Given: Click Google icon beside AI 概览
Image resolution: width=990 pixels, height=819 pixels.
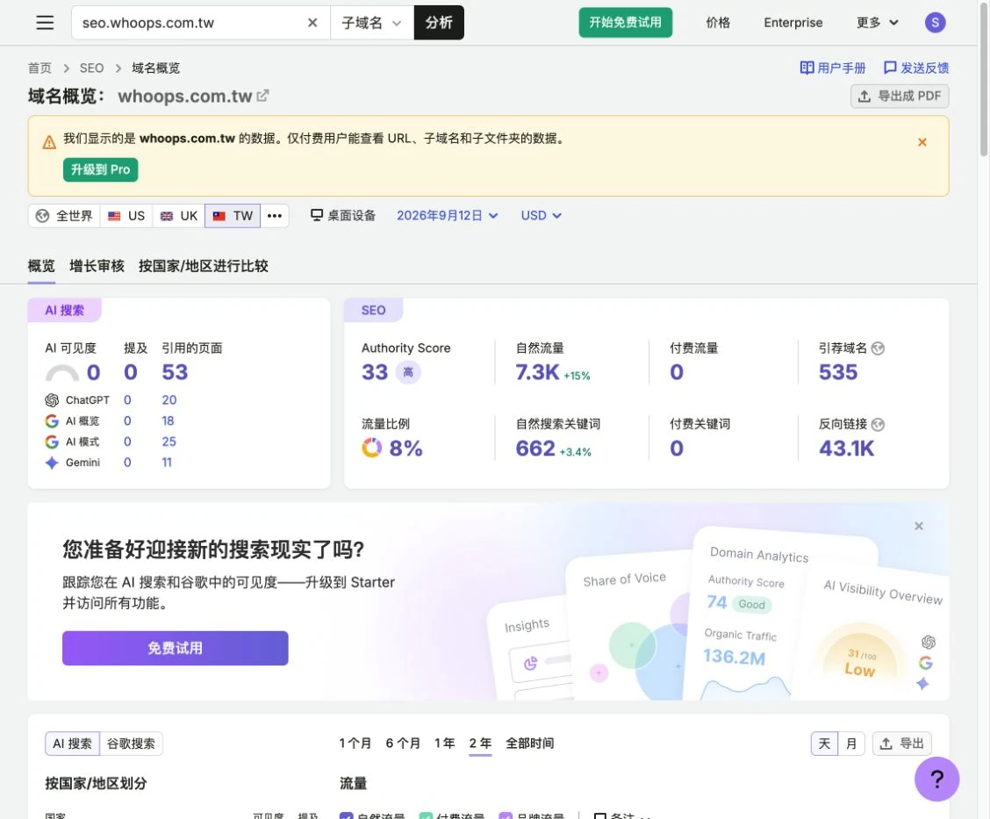Looking at the screenshot, I should [x=52, y=421].
